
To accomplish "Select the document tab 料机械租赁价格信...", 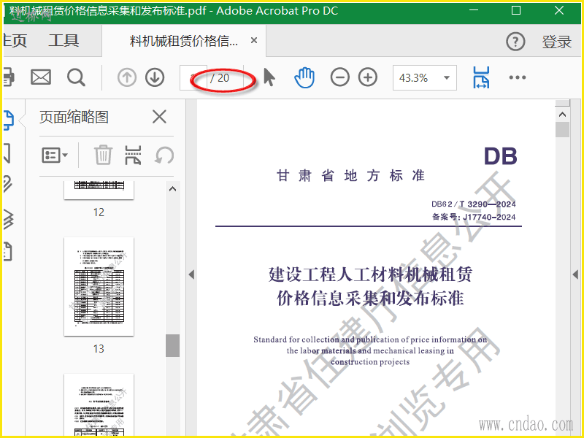I will pyautogui.click(x=184, y=41).
